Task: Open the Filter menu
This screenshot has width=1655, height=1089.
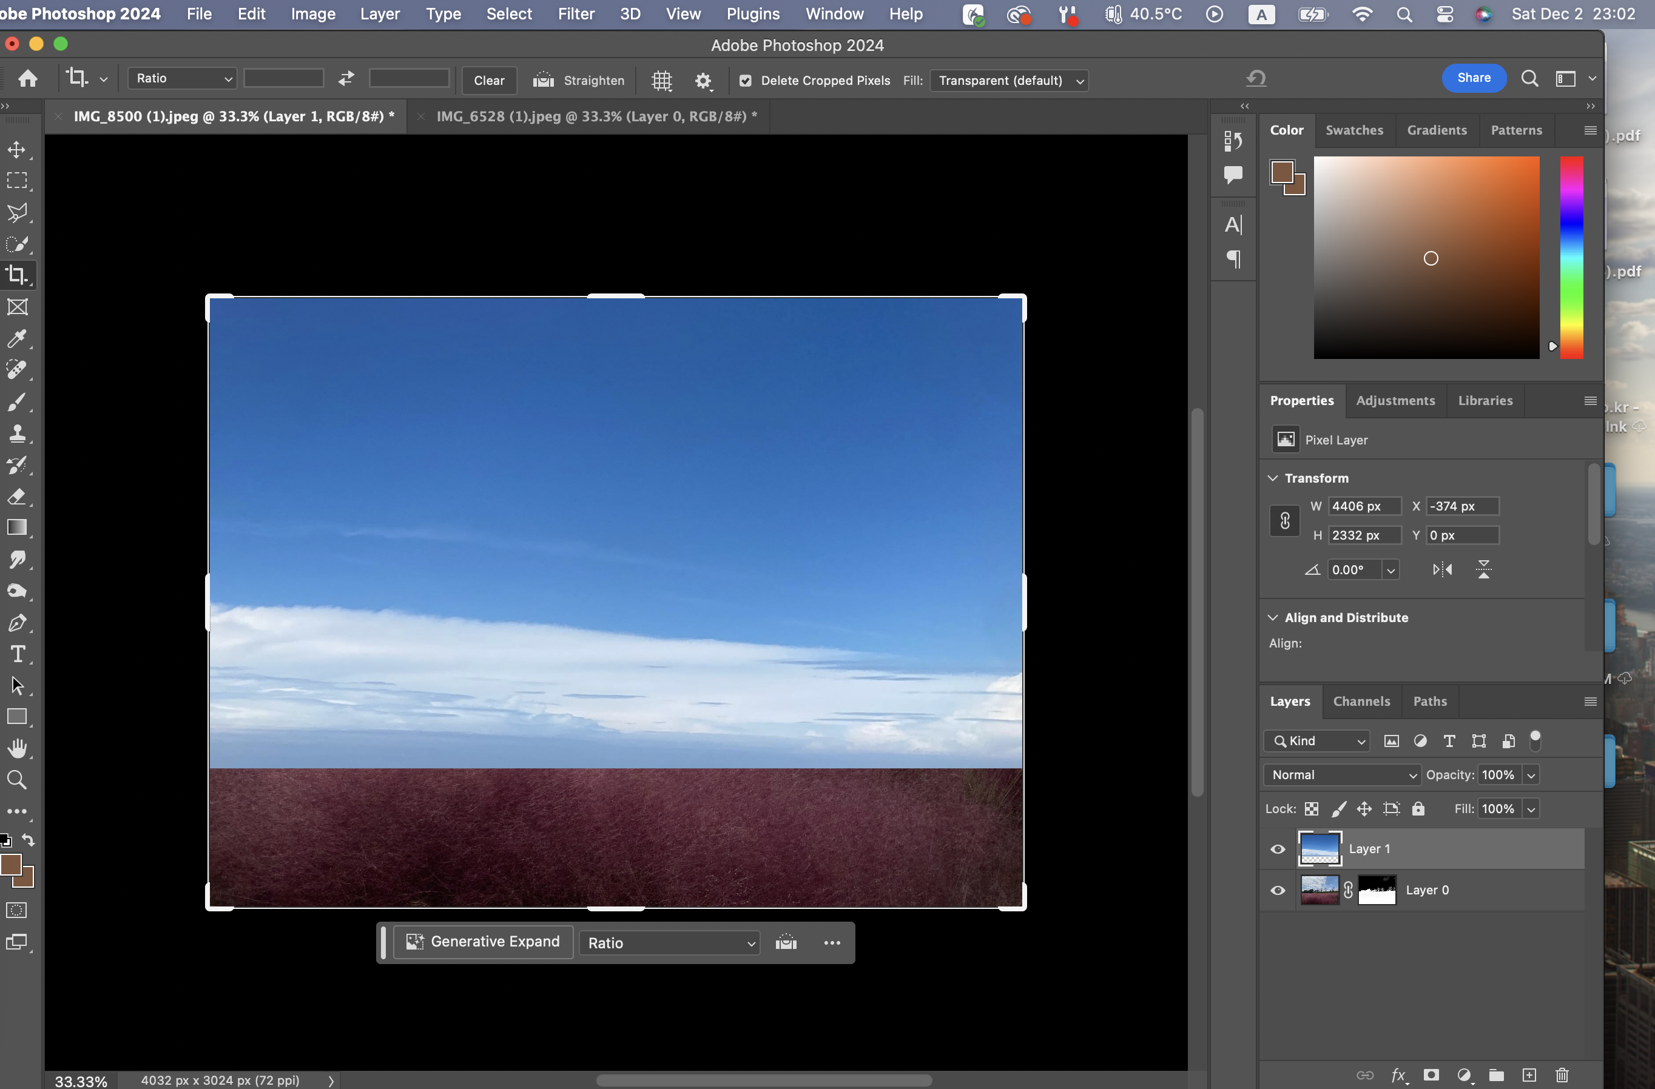Action: (x=575, y=14)
